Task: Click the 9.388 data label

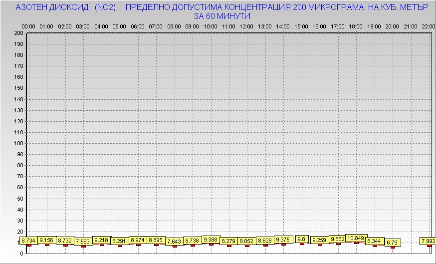Action: 211,240
